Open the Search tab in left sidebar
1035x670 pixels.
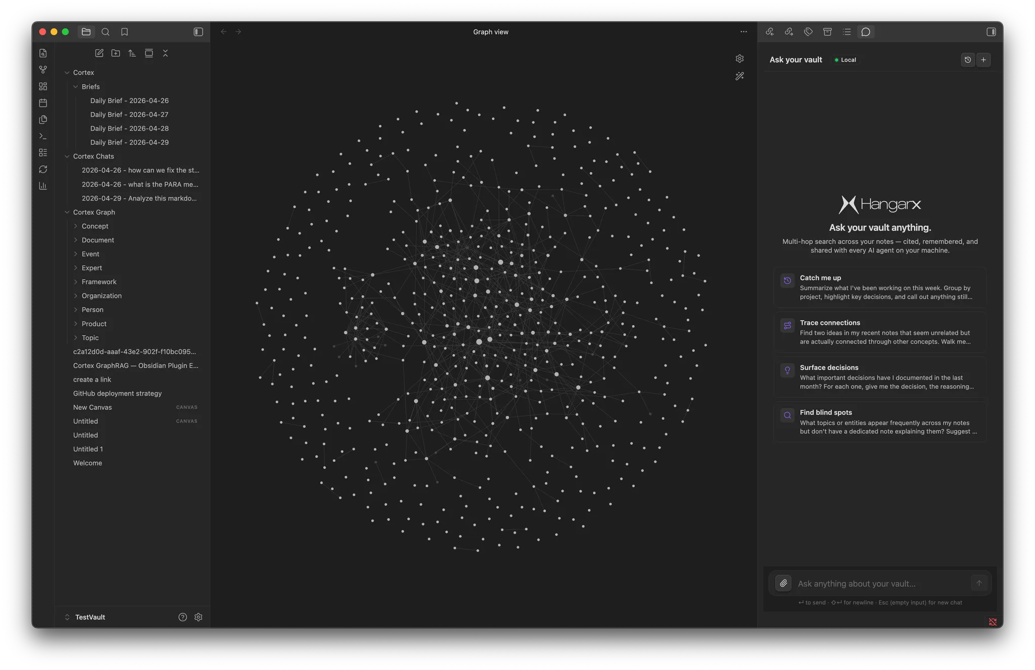[x=105, y=32]
